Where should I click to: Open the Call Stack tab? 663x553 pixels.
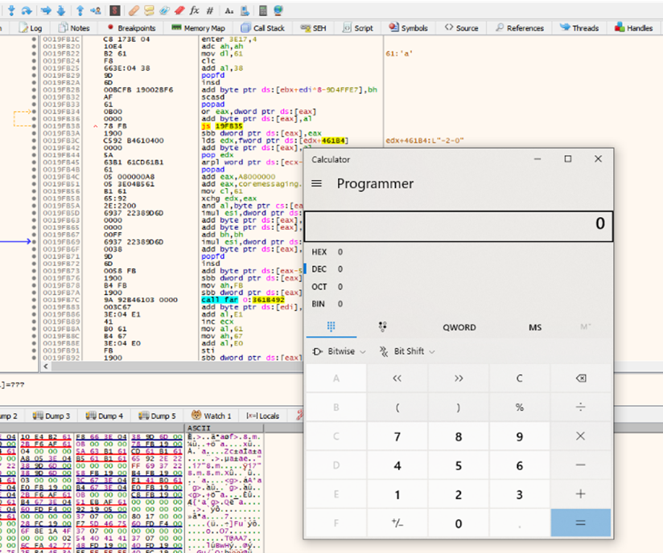[262, 28]
